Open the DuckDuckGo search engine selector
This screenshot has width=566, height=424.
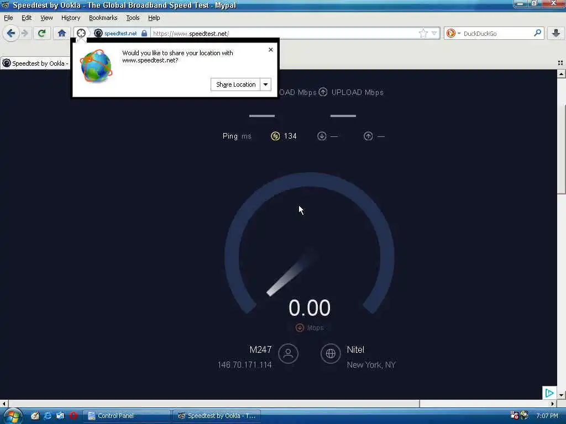453,34
